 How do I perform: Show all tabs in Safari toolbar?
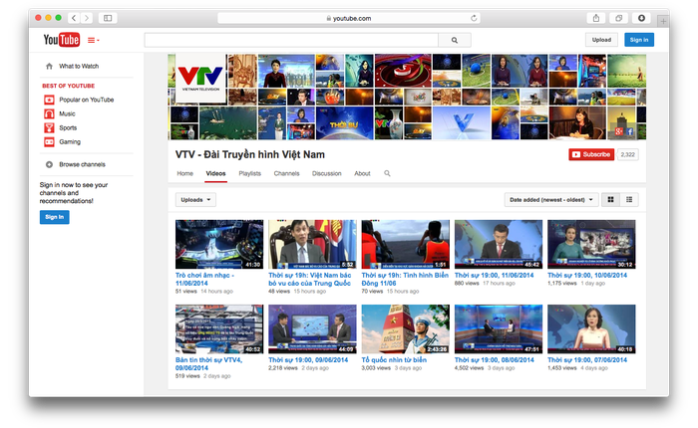(x=619, y=18)
